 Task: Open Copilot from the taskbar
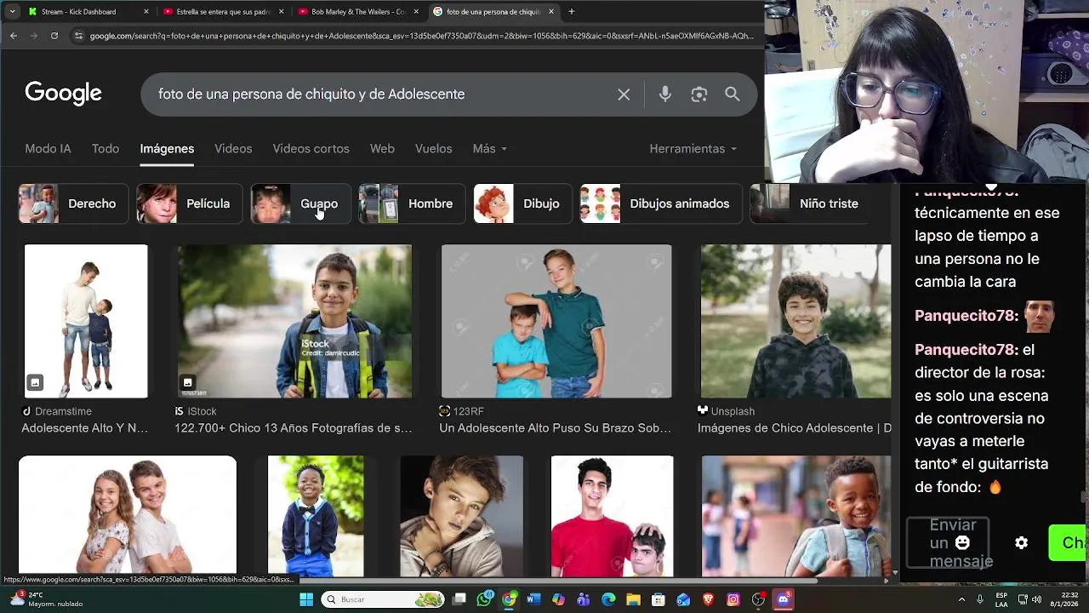pyautogui.click(x=558, y=599)
